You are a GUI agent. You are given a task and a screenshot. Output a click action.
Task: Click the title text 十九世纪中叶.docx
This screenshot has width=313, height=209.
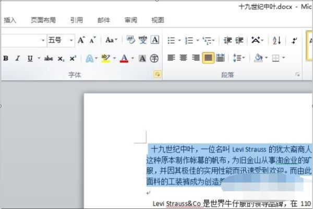[x=266, y=7]
